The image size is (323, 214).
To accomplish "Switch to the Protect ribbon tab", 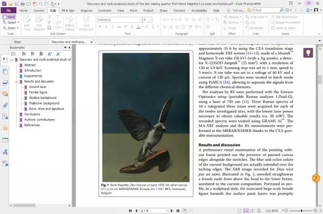I will (x=149, y=11).
